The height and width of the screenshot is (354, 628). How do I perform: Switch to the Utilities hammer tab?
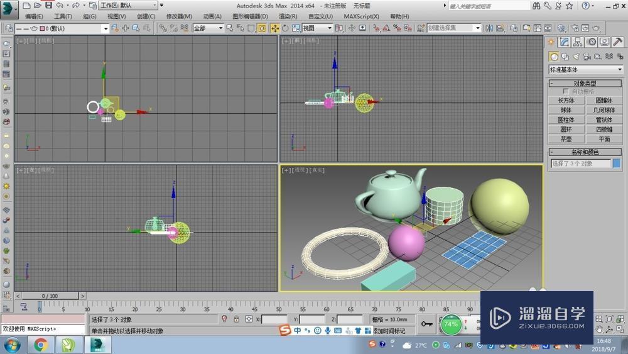(x=617, y=41)
